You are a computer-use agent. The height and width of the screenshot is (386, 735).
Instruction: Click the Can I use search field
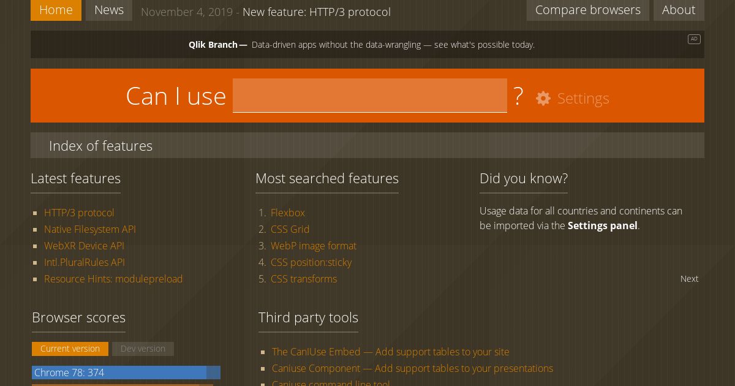[369, 96]
